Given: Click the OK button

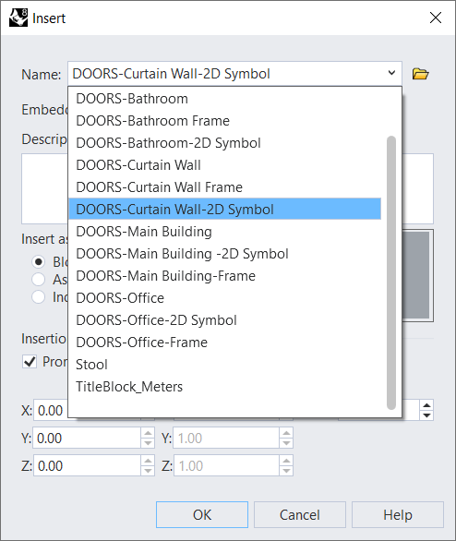Looking at the screenshot, I should coord(202,515).
